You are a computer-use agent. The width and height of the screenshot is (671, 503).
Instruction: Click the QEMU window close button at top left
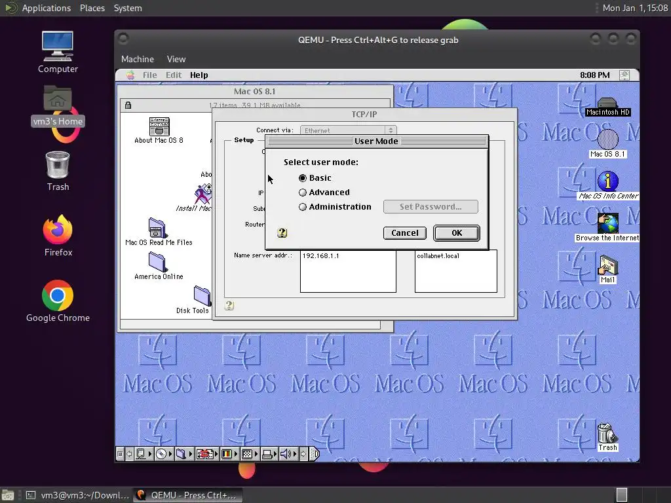tap(123, 39)
